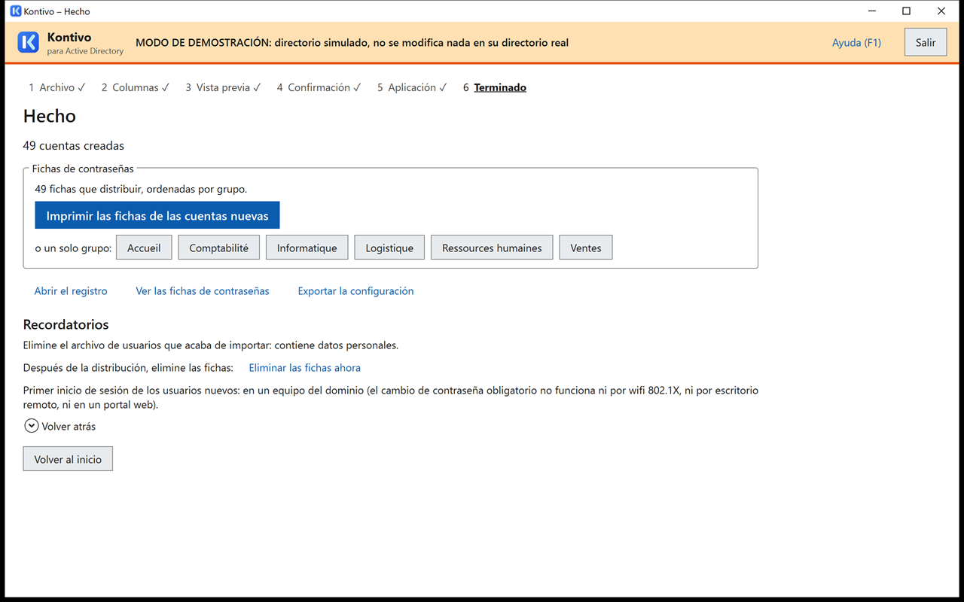Choose the Informatique group button
This screenshot has width=964, height=602.
(x=307, y=248)
